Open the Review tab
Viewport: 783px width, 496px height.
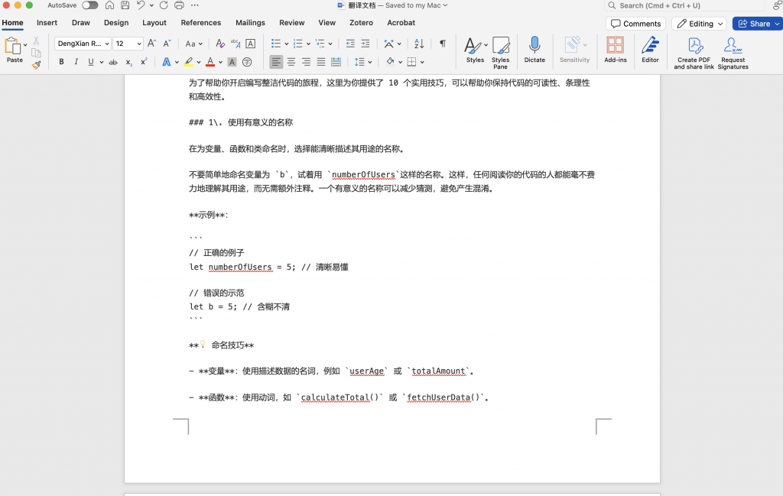pos(291,22)
